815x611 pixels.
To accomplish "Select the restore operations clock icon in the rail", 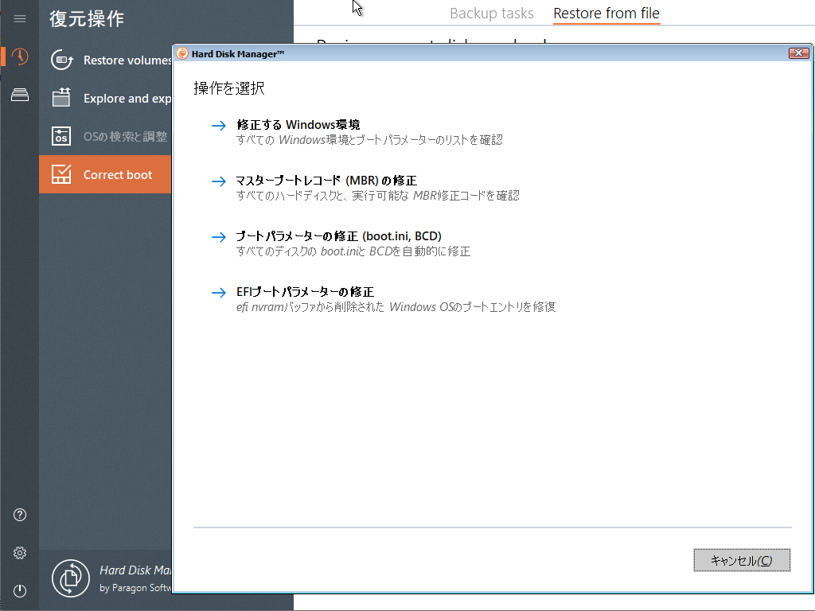I will 19,56.
